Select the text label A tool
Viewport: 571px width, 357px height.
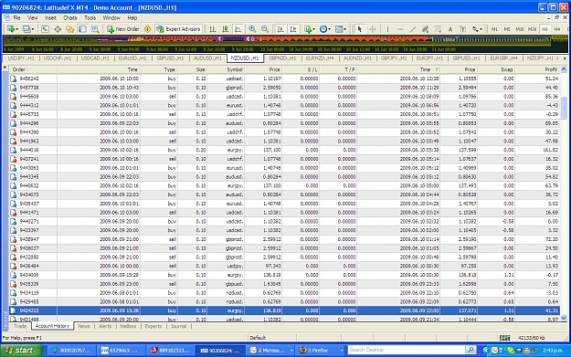(x=450, y=29)
